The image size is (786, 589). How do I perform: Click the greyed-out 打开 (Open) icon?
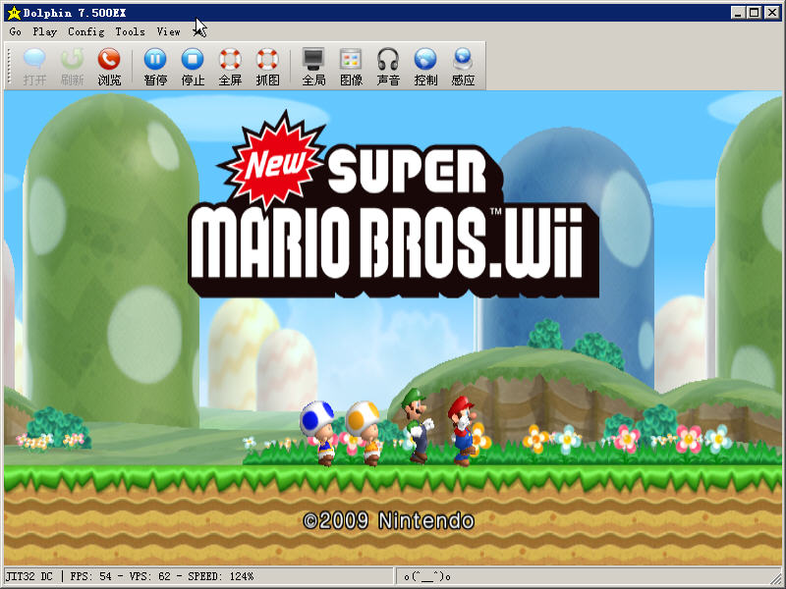(x=34, y=66)
